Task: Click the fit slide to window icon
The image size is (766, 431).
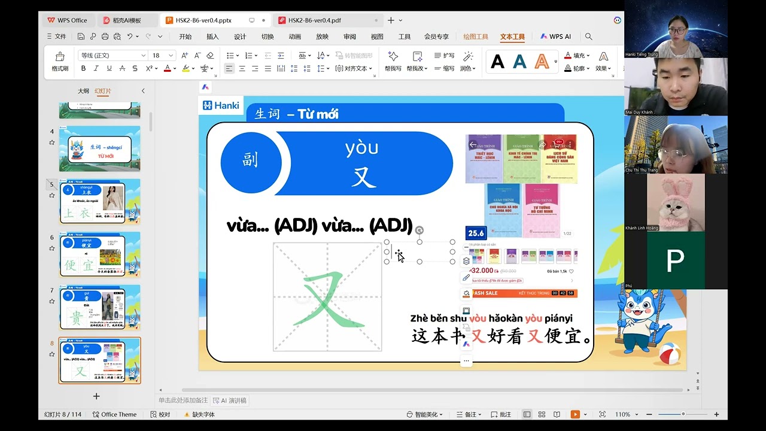Action: point(602,414)
